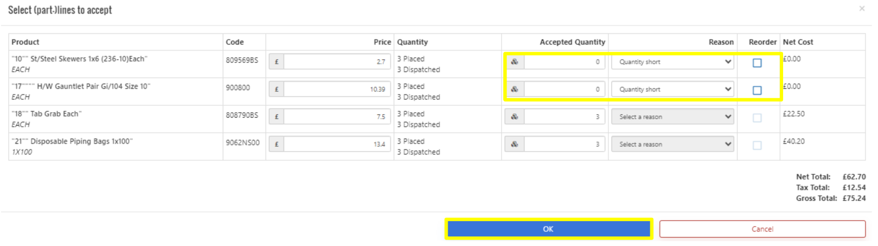Click the pound symbol beside Piping Bags price
The image size is (878, 246).
pos(277,145)
